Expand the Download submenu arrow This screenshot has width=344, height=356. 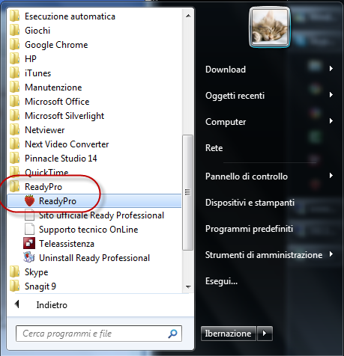(x=331, y=68)
